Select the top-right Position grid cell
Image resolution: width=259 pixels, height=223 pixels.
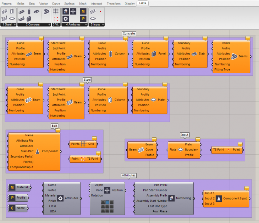tap(112, 202)
